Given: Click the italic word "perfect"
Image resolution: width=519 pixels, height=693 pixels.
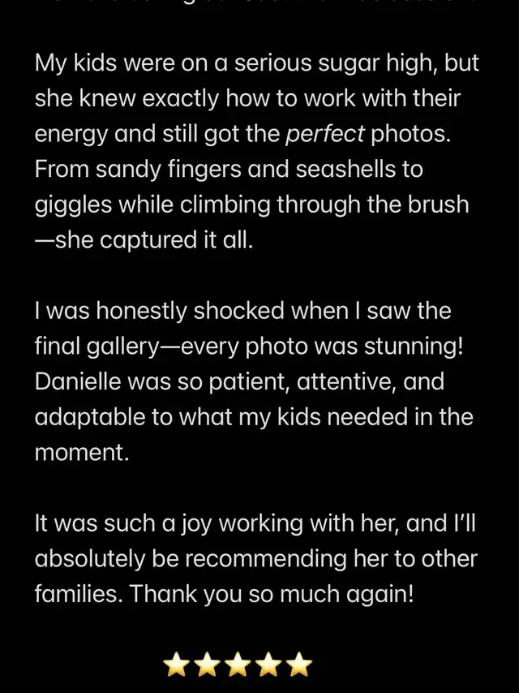Looking at the screenshot, I should coord(325,134).
